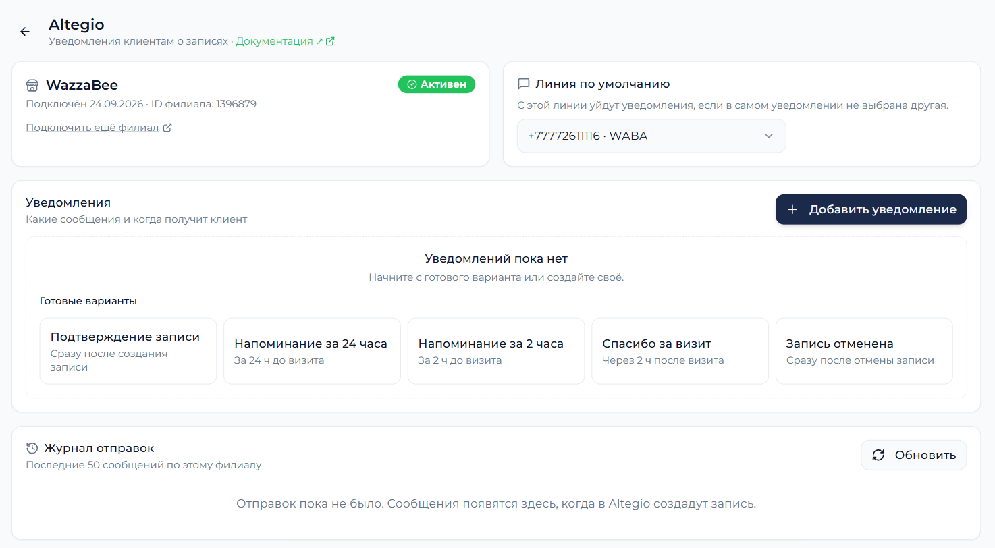Click text 'Какие сообщения и когда получит клиент'
Viewport: 995px width, 548px height.
click(x=136, y=219)
